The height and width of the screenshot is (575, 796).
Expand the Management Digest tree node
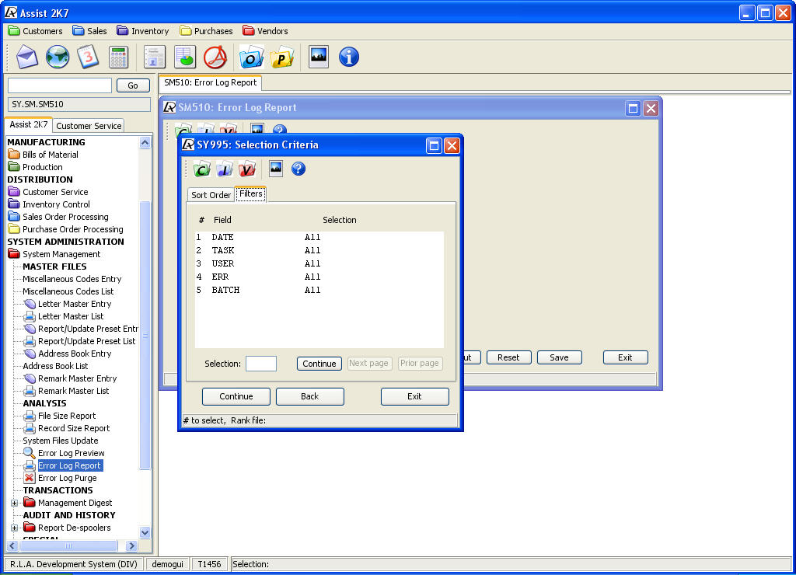coord(14,503)
